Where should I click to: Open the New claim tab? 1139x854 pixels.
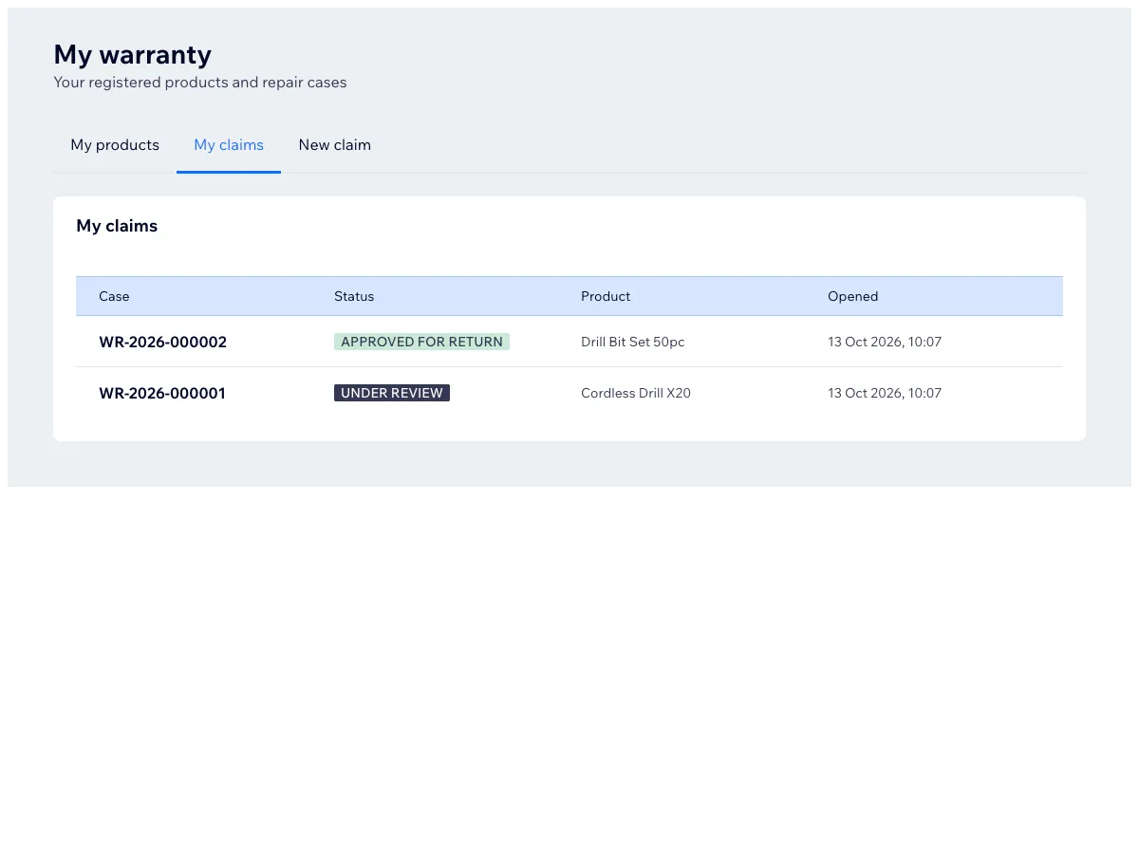tap(334, 145)
